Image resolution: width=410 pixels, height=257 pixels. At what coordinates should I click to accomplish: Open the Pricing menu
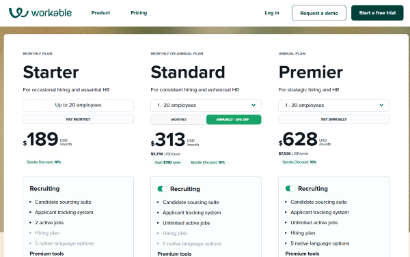139,13
